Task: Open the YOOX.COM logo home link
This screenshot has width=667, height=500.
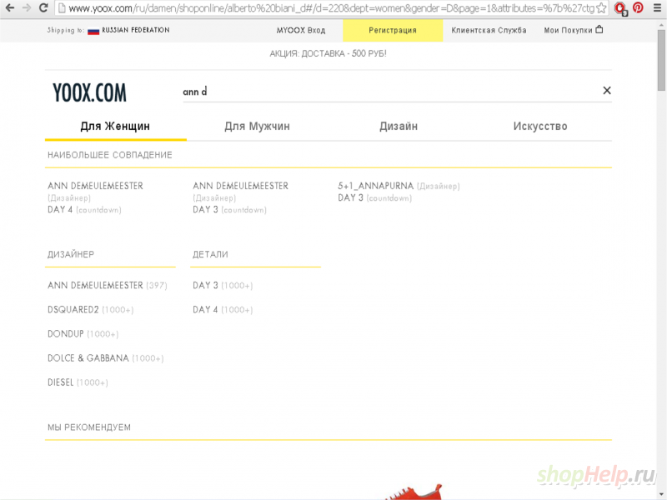Action: pyautogui.click(x=89, y=92)
